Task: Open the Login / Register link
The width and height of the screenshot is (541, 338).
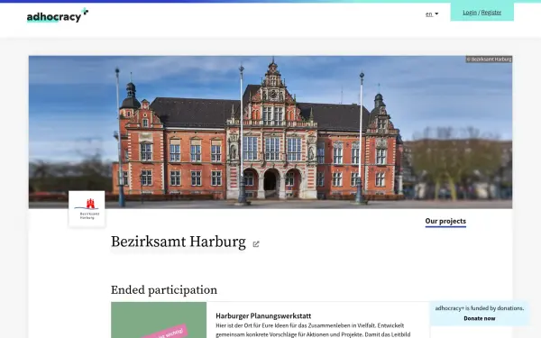Action: pyautogui.click(x=481, y=12)
